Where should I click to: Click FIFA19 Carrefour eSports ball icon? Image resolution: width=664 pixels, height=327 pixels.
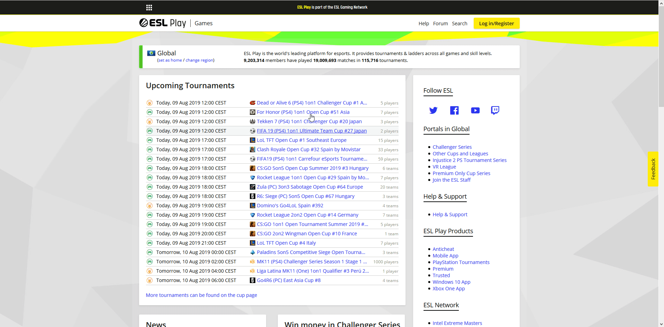point(253,159)
